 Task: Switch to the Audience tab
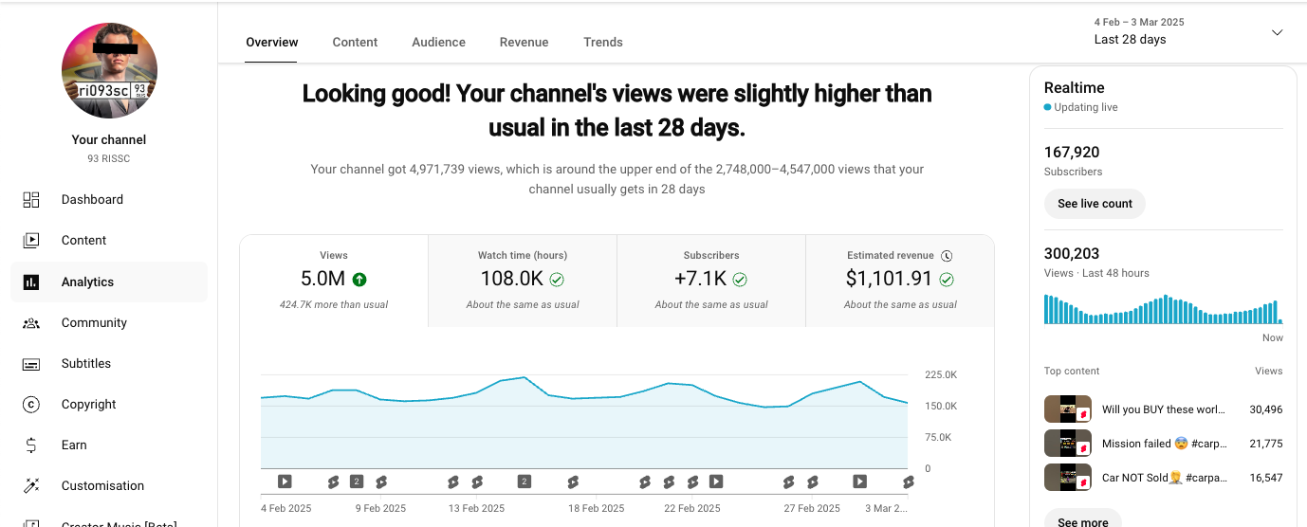click(438, 43)
